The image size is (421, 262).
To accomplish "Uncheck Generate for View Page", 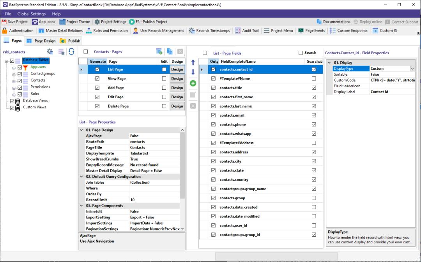I will (97, 78).
